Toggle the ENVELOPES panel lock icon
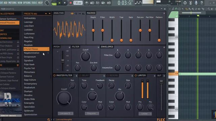This screenshot has width=216, height=121. coord(164,47)
